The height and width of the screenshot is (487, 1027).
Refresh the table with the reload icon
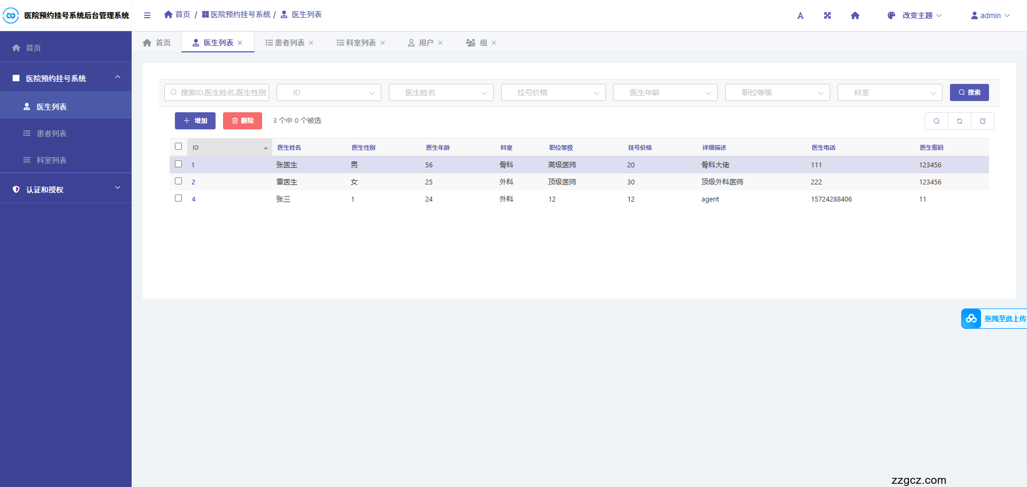tap(960, 121)
